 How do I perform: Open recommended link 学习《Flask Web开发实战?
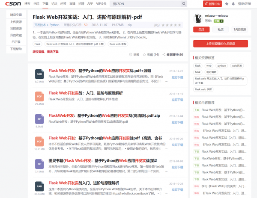(x=224, y=186)
